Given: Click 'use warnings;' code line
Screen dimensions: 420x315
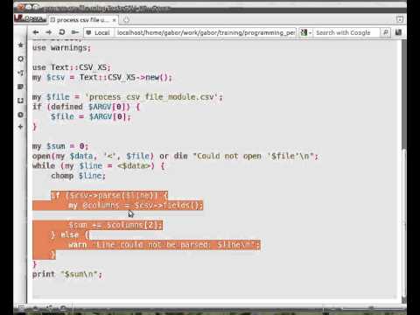Looking at the screenshot, I should point(61,47).
